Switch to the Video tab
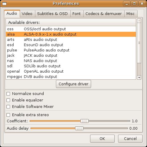Image resolution: width=147 pixels, height=147 pixels. pyautogui.click(x=27, y=14)
